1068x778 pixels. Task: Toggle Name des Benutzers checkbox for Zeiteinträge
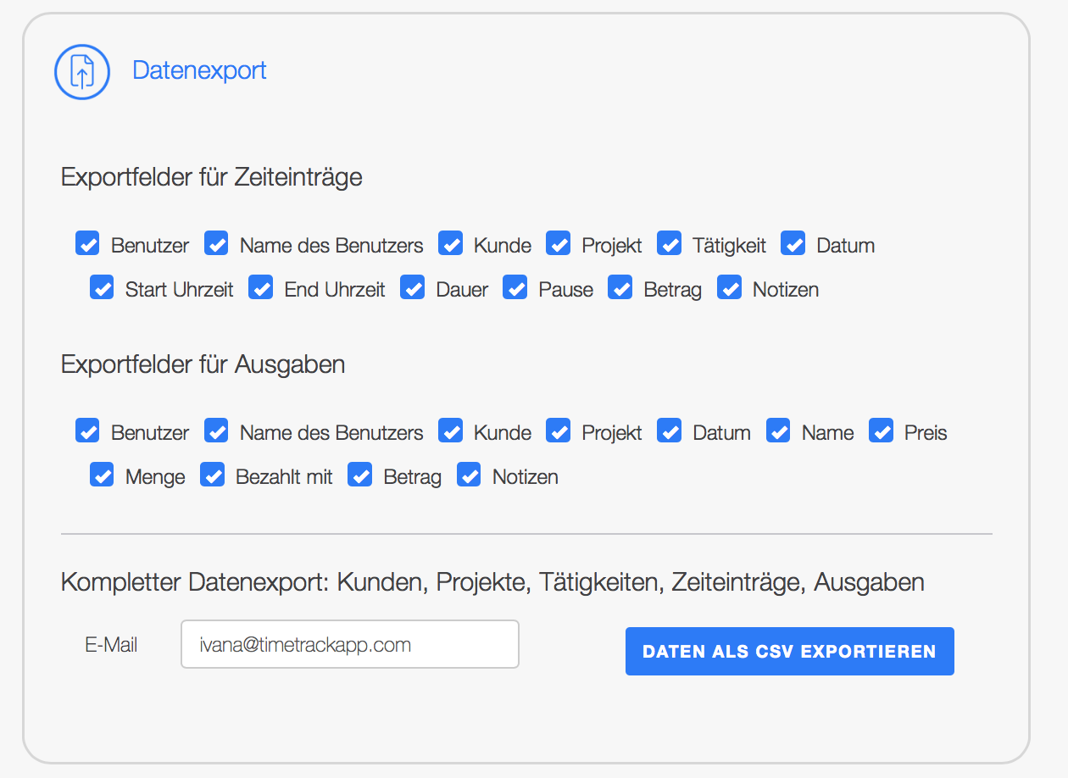(217, 243)
